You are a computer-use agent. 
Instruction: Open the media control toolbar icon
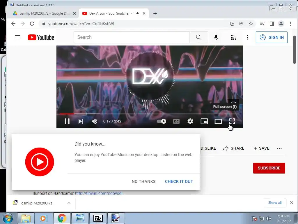(262, 24)
